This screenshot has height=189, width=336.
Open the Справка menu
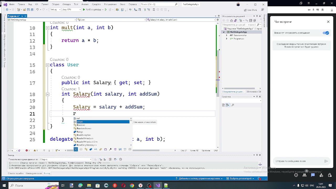click(x=133, y=4)
